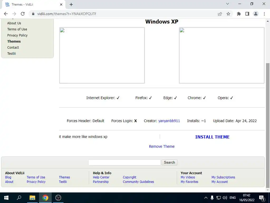Focus the footer search field

point(124,163)
